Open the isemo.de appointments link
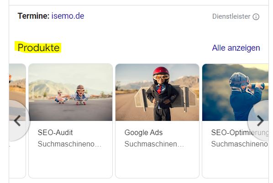 [x=68, y=16]
